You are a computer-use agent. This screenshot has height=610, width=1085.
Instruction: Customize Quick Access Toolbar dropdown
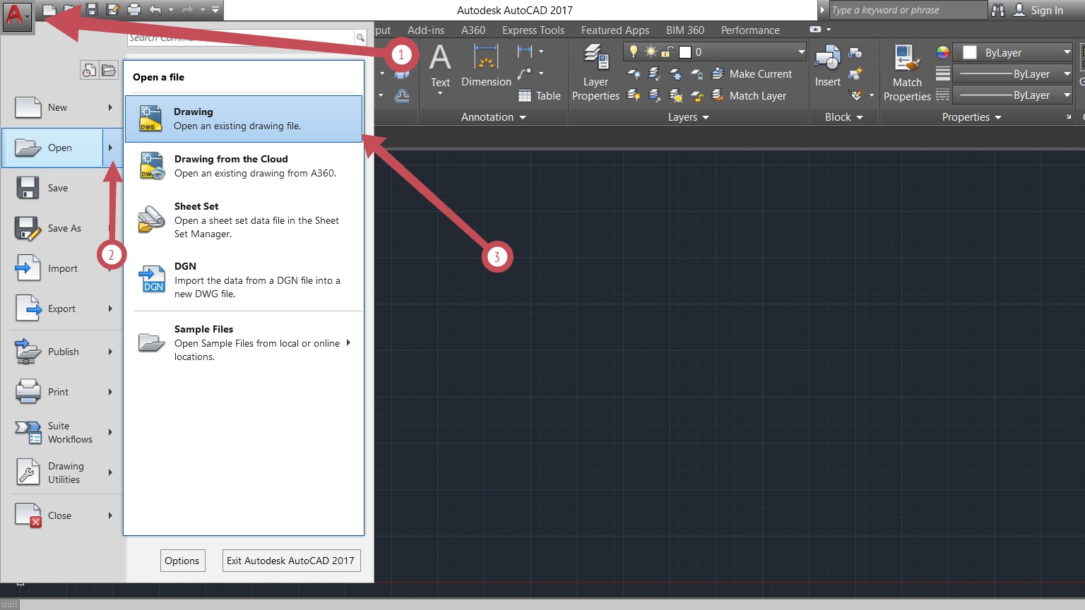pos(215,10)
